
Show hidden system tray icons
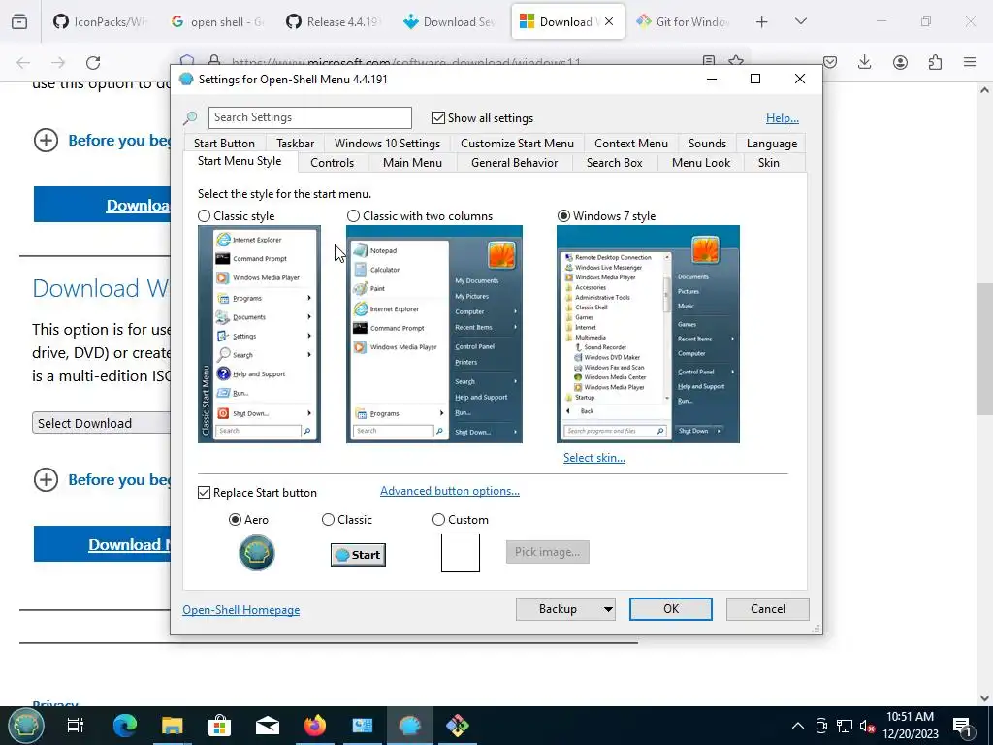pyautogui.click(x=798, y=726)
